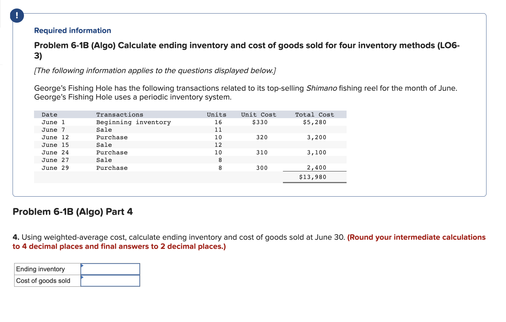
Task: Select the red rounding instruction text
Action: 249,242
